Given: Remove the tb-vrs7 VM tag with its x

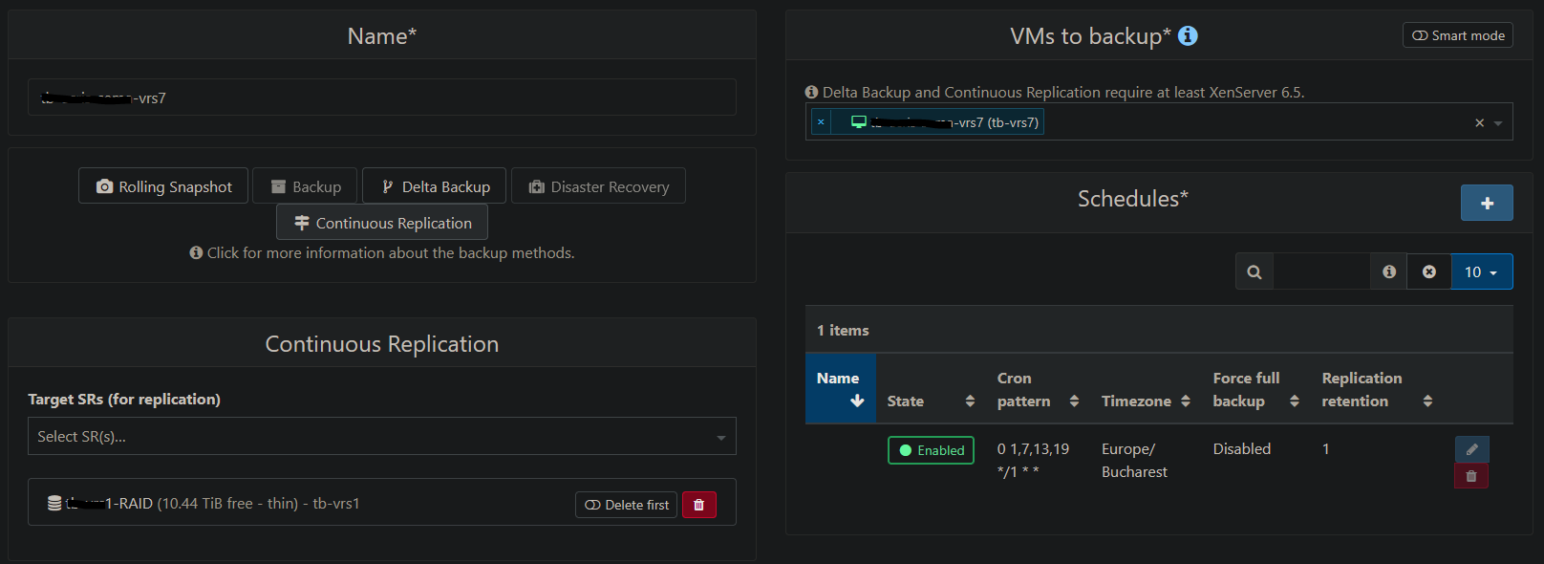Looking at the screenshot, I should (x=821, y=121).
